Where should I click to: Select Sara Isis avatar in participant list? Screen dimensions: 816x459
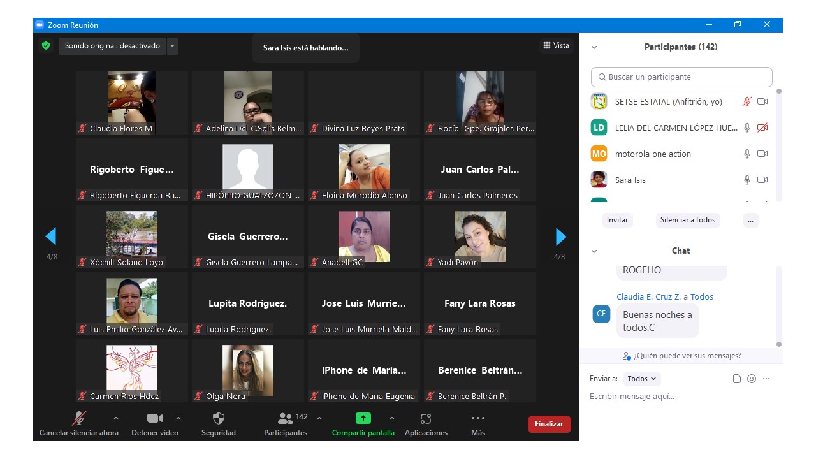[599, 180]
